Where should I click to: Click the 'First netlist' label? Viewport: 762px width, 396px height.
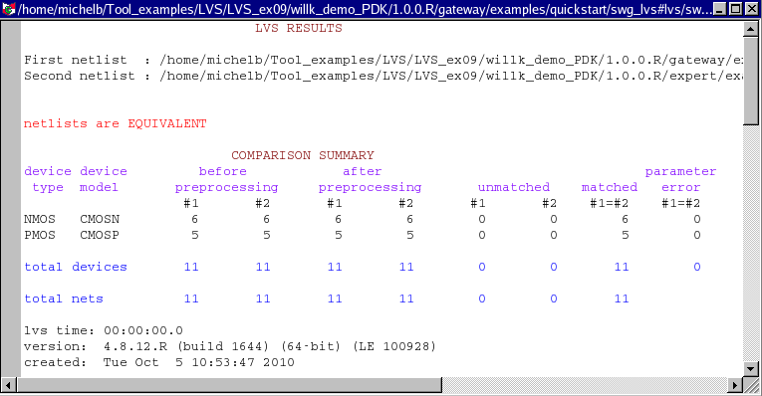tap(76, 60)
